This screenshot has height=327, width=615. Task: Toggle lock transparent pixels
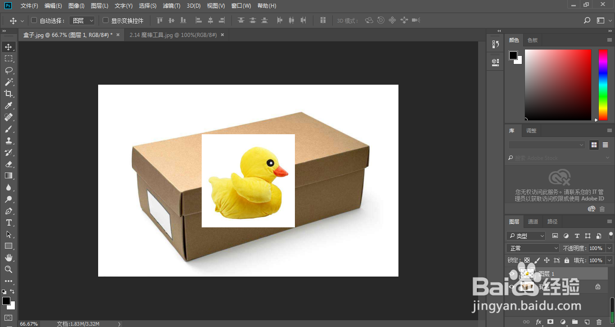point(527,260)
